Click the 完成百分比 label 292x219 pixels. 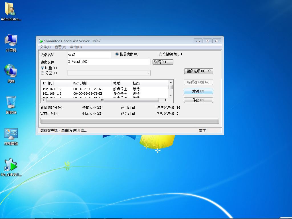tap(49, 113)
